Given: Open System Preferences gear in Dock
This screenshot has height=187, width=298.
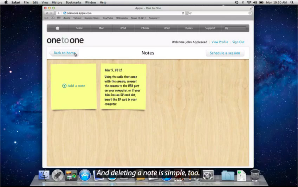Looking at the screenshot, I should click(x=208, y=175).
